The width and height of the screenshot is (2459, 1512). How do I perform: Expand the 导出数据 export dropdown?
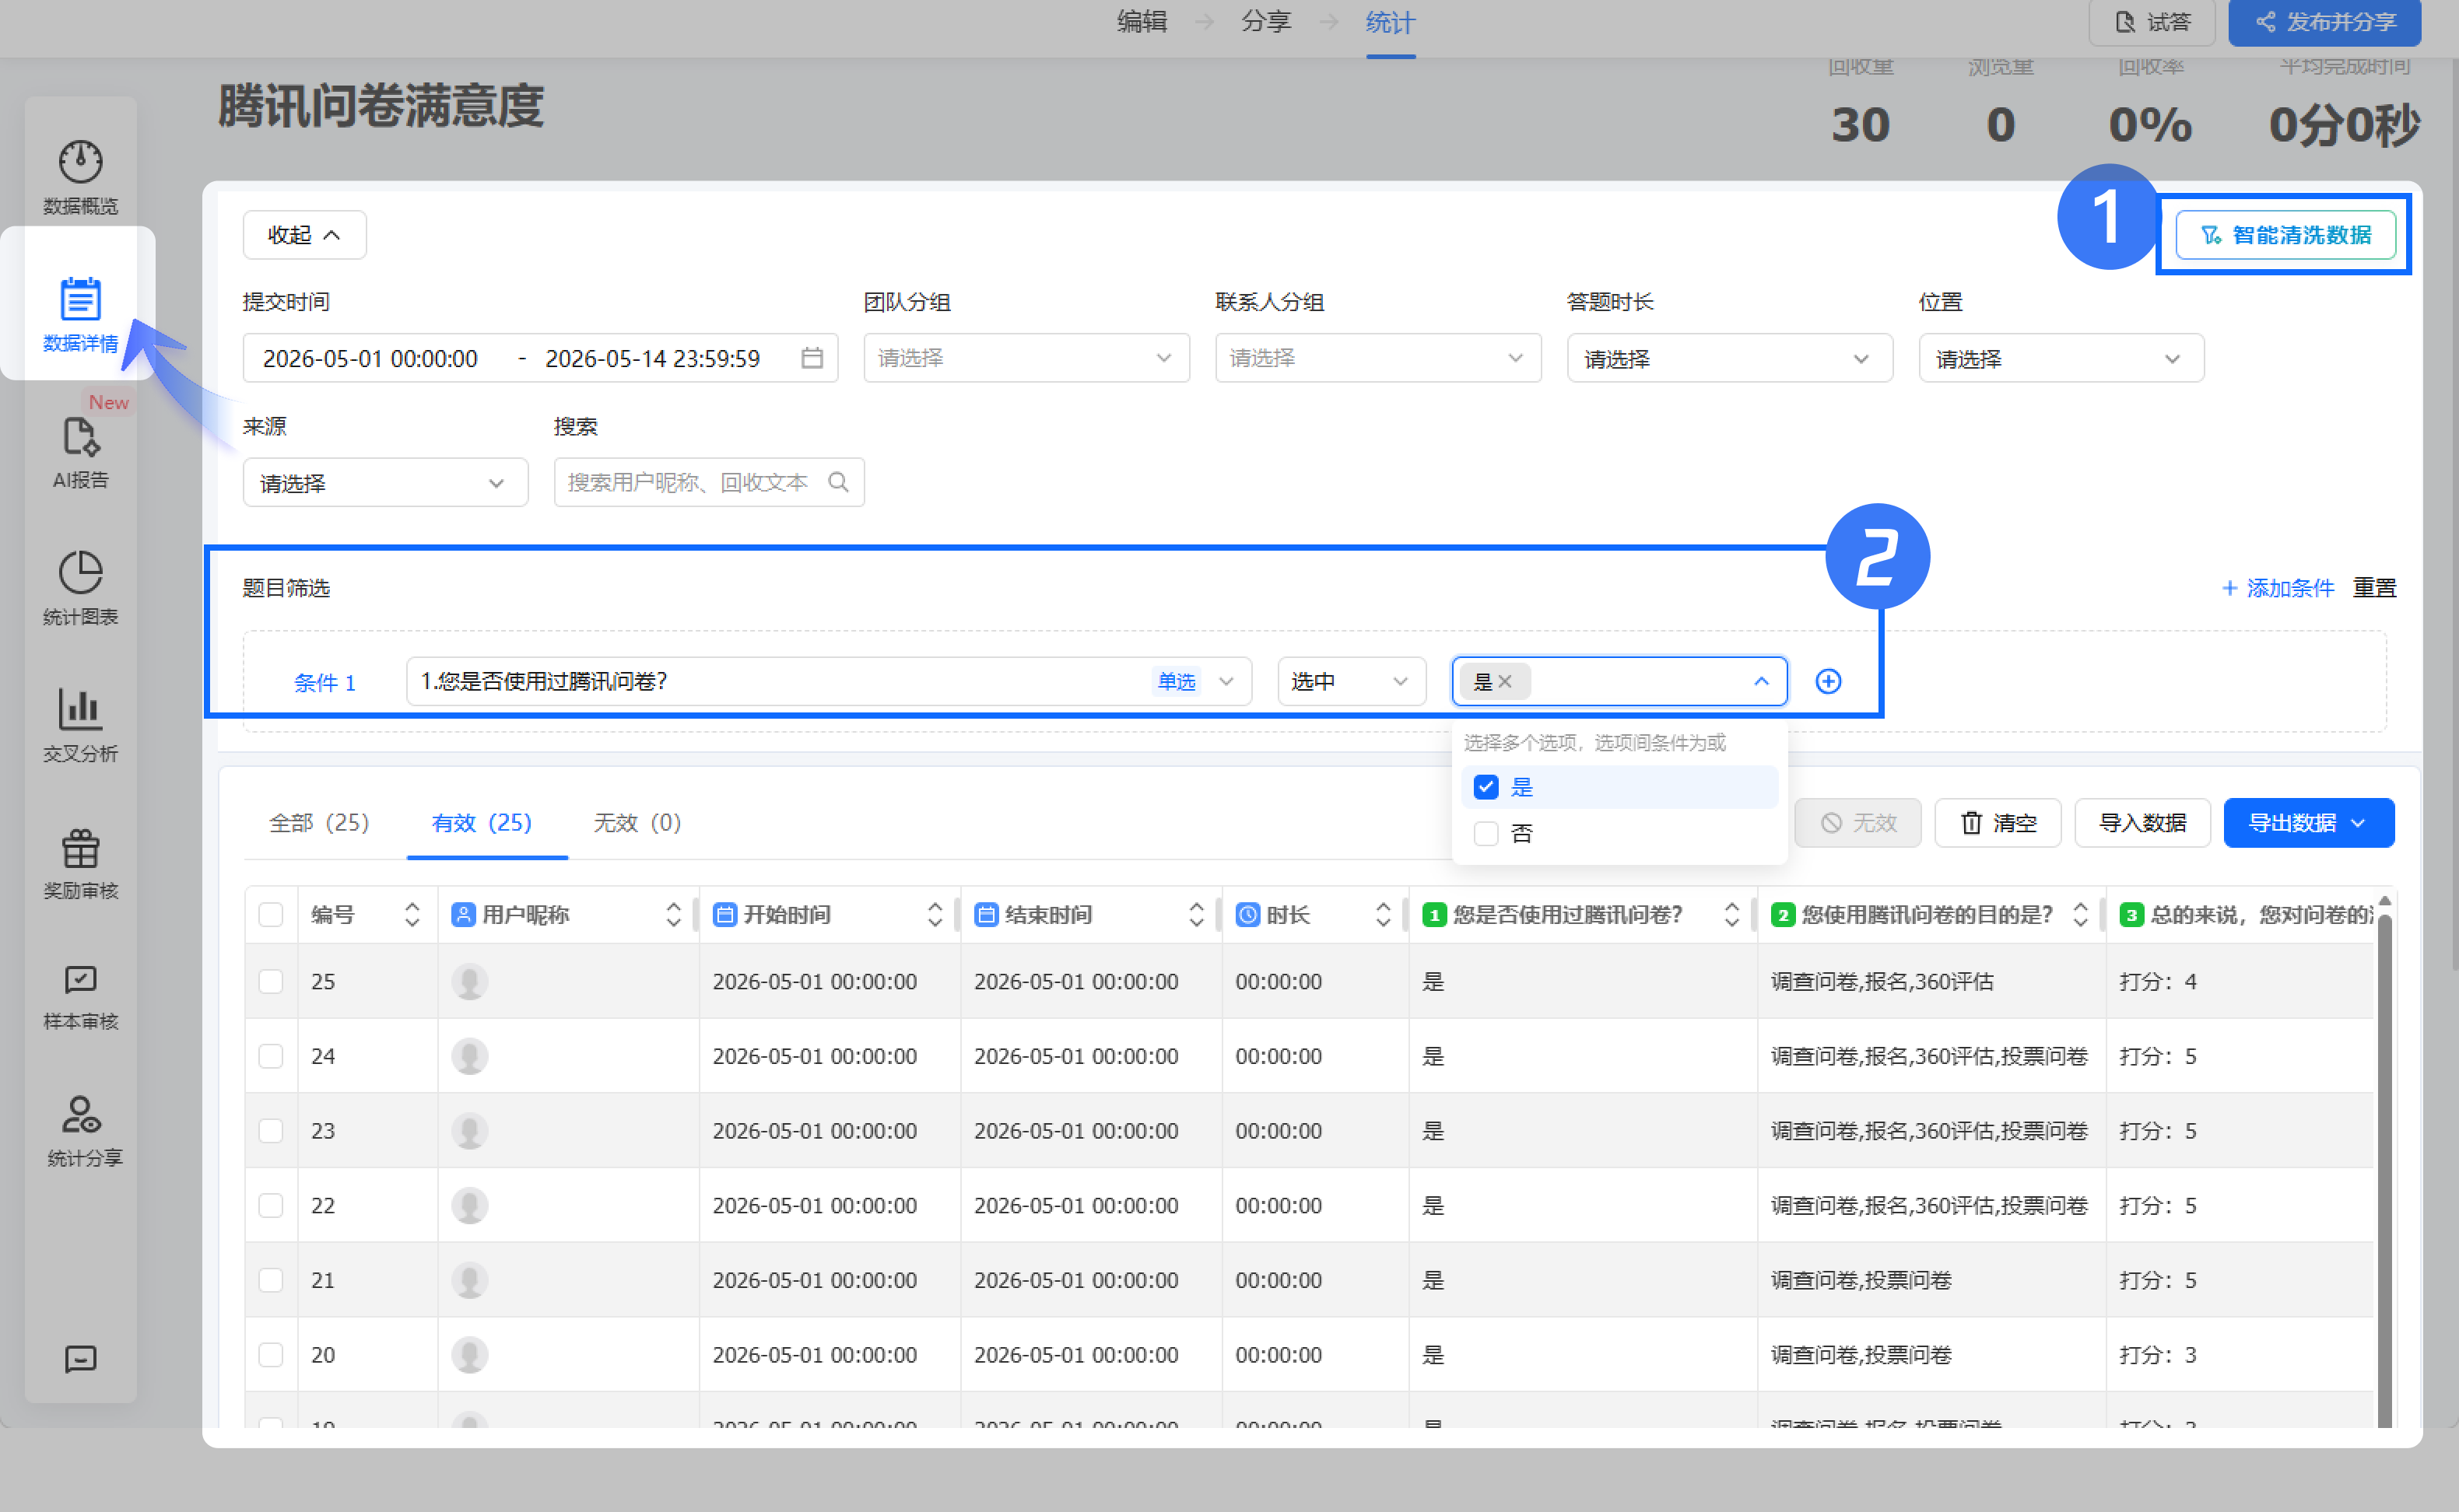tap(2308, 823)
